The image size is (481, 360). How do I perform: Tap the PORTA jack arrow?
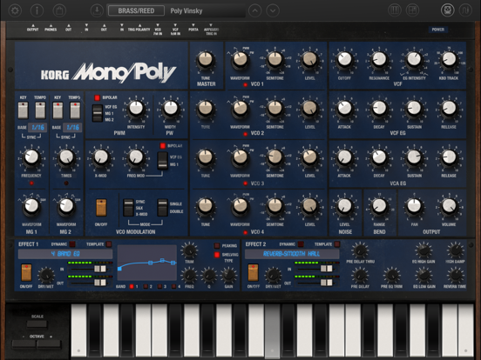193,25
